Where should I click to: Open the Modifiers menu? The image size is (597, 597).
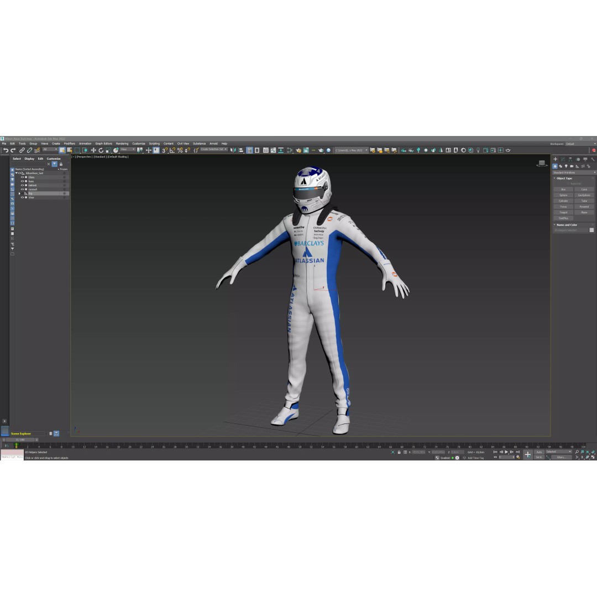(70, 144)
